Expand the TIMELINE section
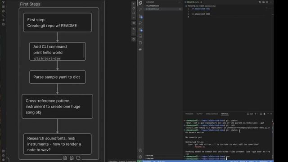This screenshot has width=288, height=162. coord(150,159)
